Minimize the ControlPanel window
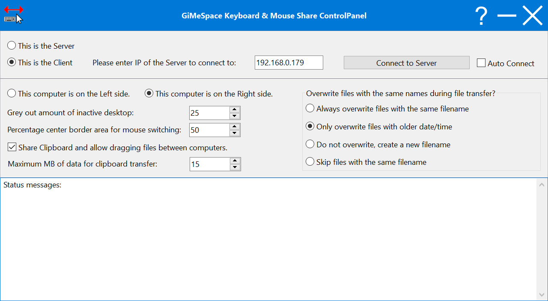 (x=507, y=16)
